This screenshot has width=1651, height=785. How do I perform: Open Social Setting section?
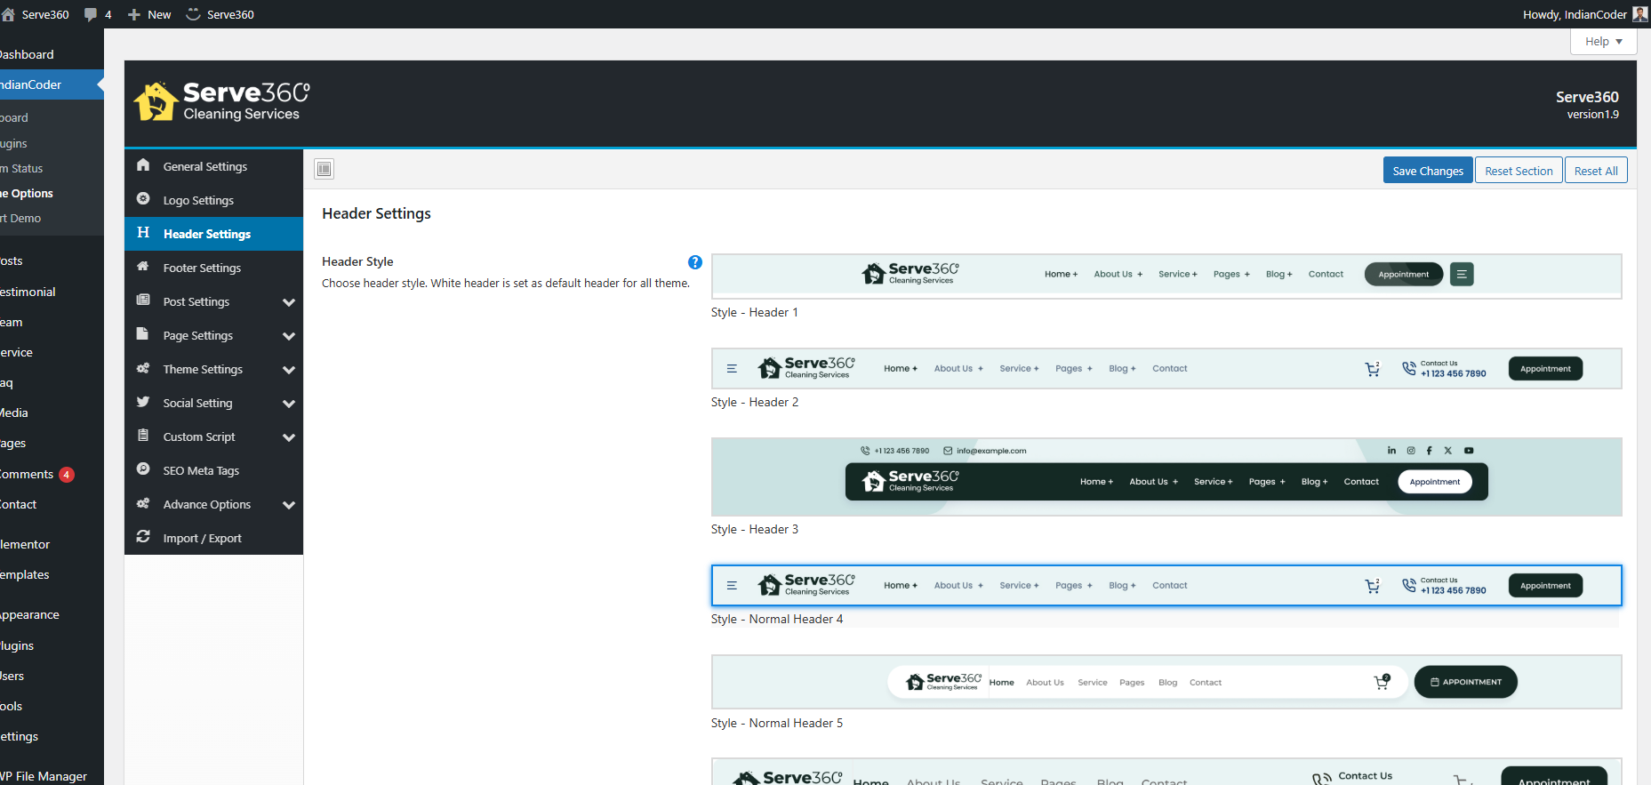pyautogui.click(x=197, y=404)
